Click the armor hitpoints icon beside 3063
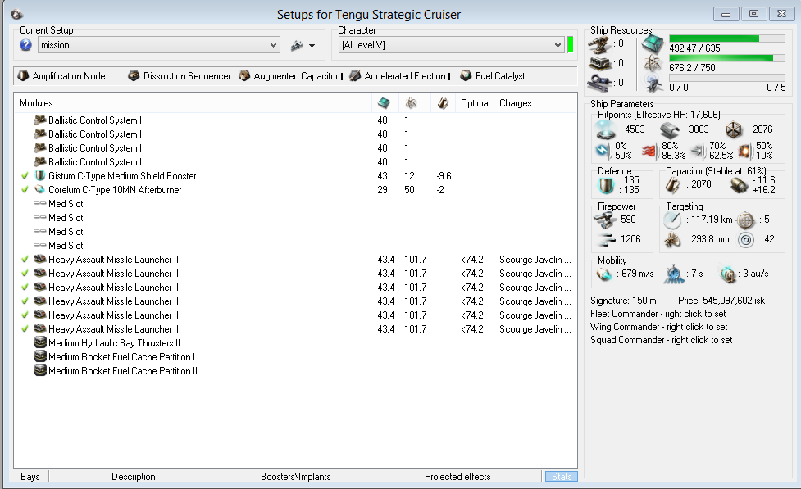Image resolution: width=801 pixels, height=489 pixels. [x=669, y=130]
